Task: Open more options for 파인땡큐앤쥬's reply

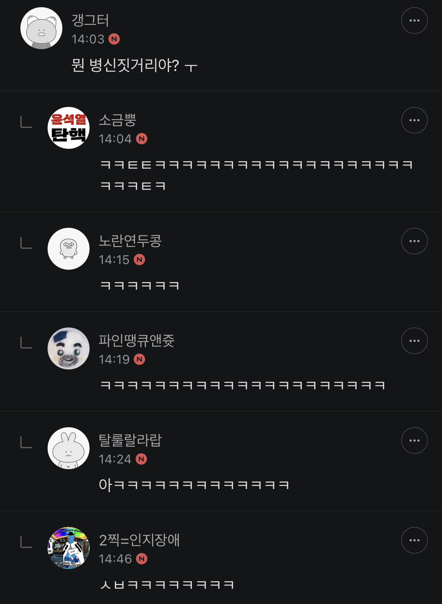Action: pyautogui.click(x=414, y=341)
